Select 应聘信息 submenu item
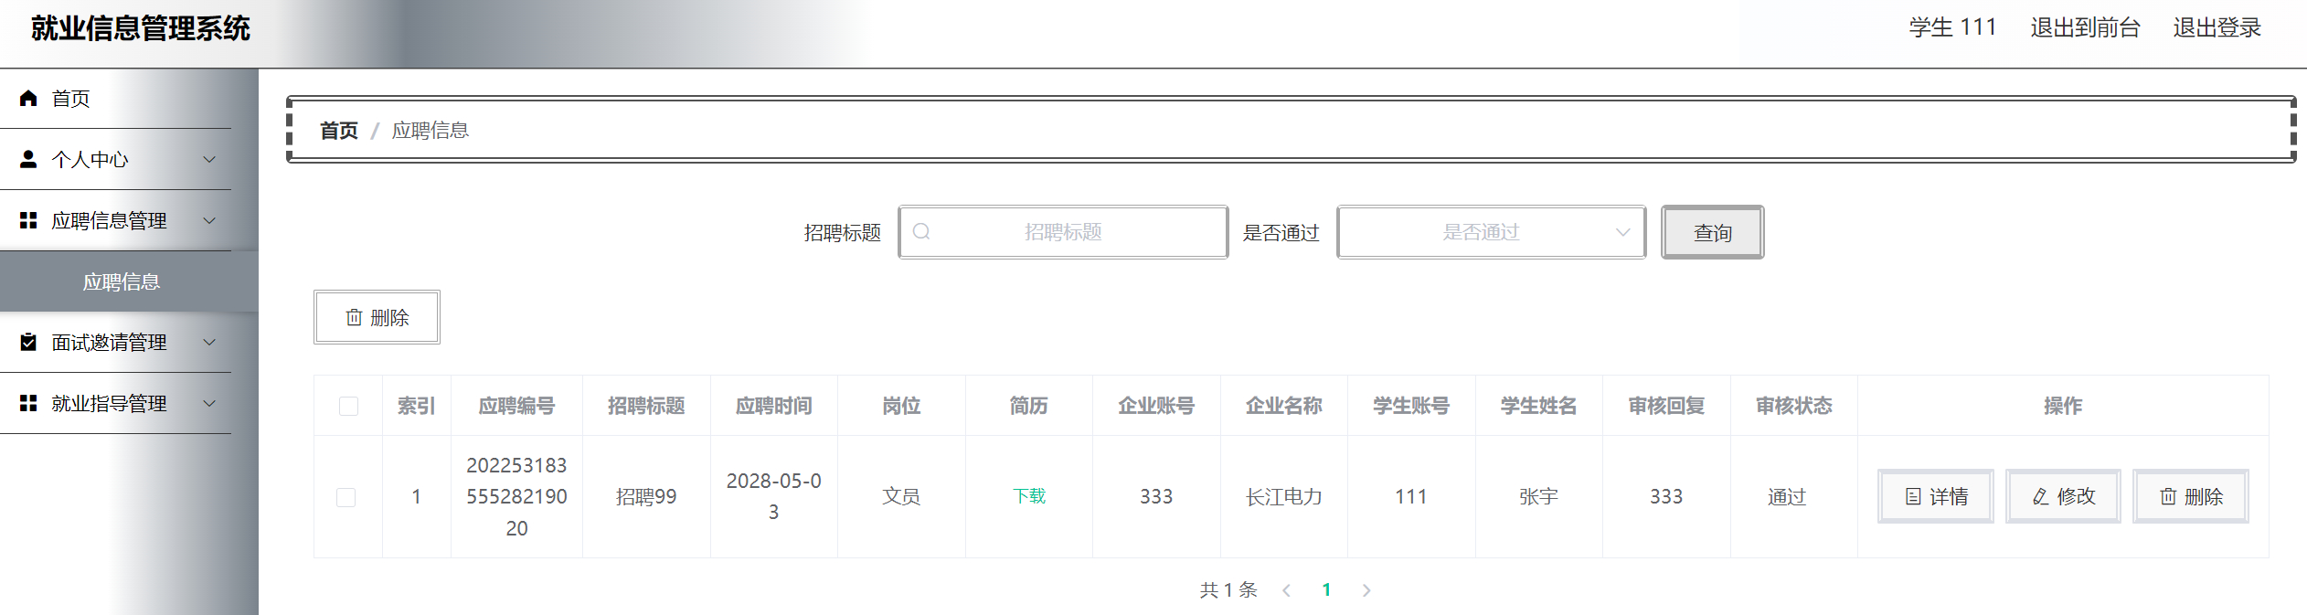The image size is (2307, 615). (129, 281)
